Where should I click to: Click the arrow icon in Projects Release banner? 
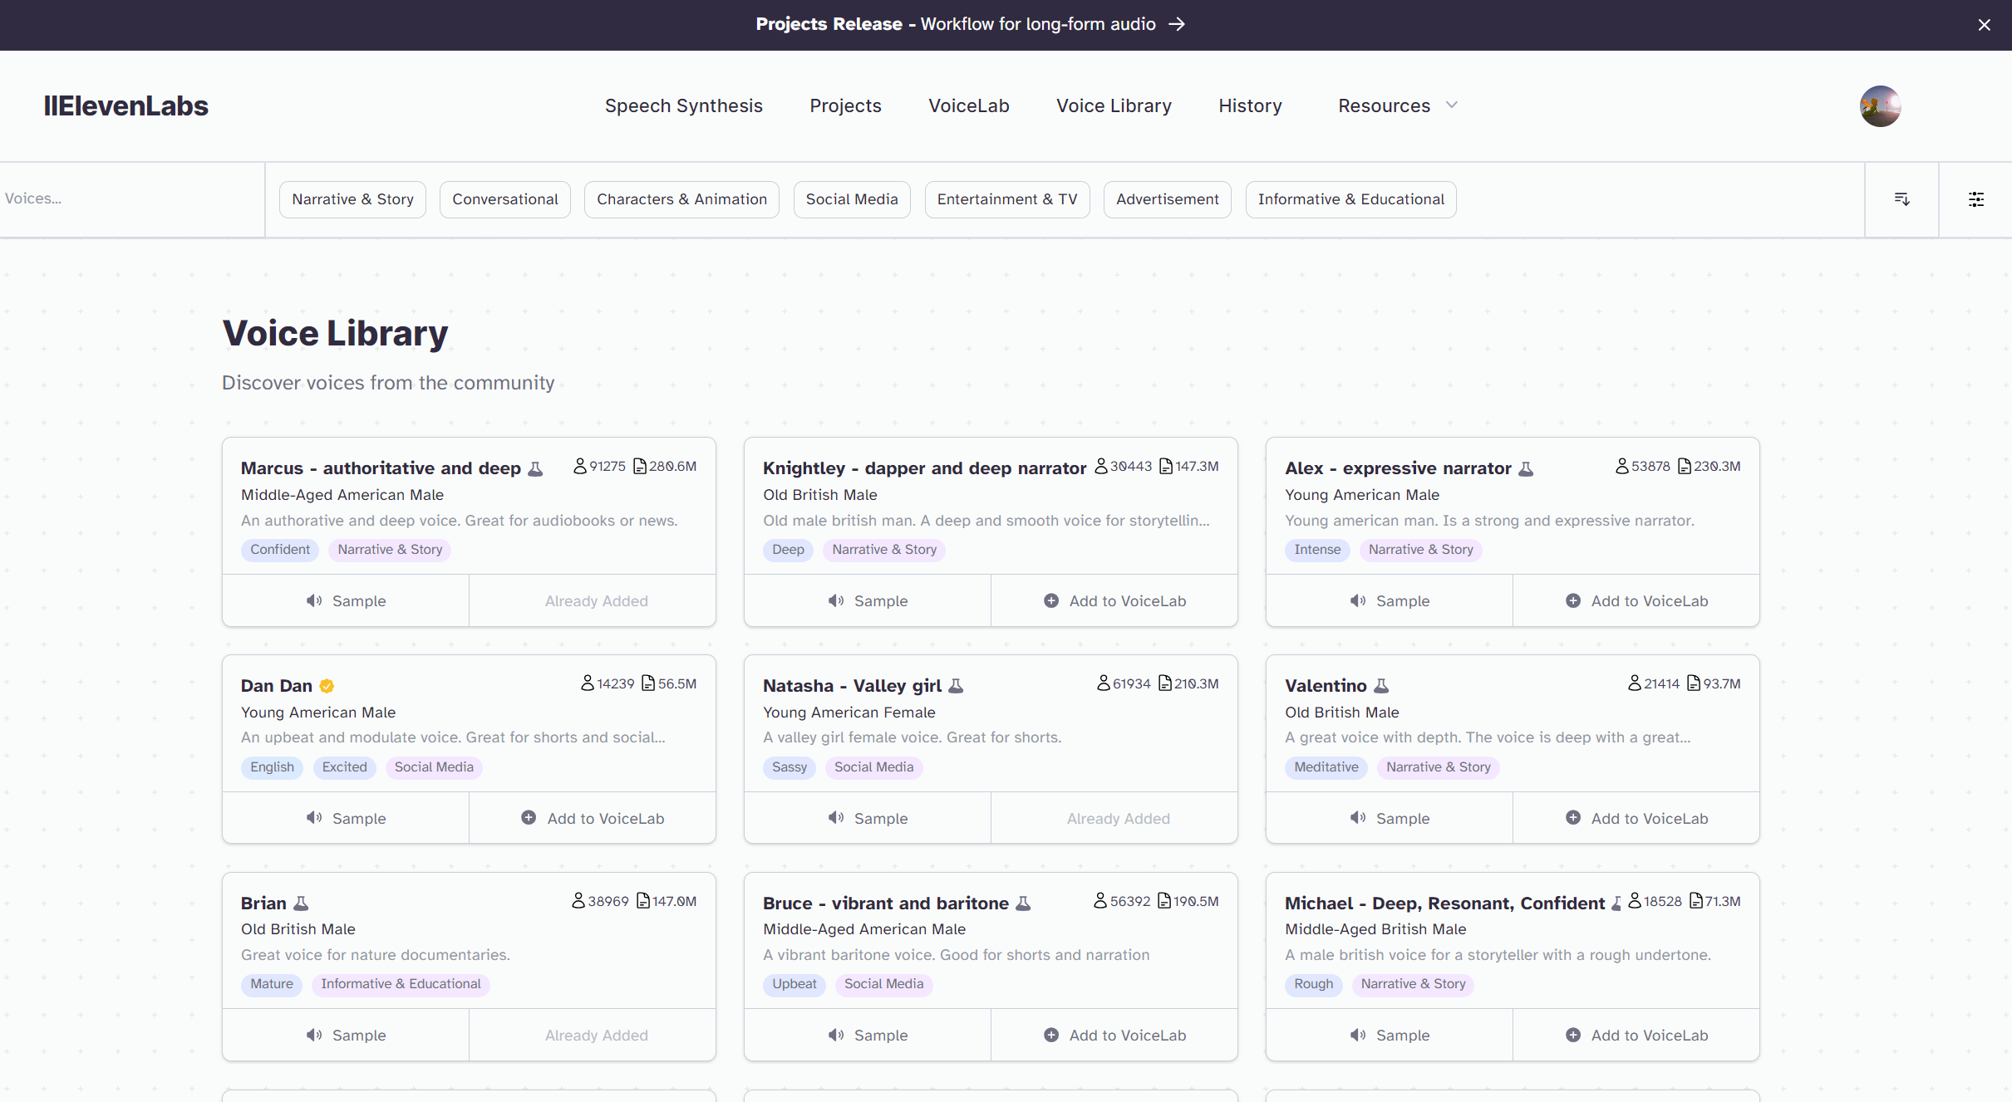(1177, 24)
